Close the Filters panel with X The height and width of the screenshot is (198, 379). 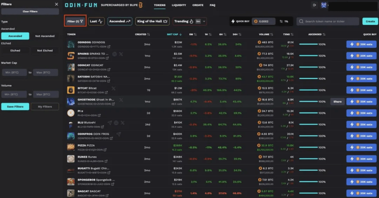(x=56, y=4)
